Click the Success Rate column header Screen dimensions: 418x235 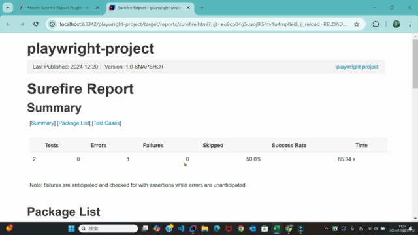(289, 145)
